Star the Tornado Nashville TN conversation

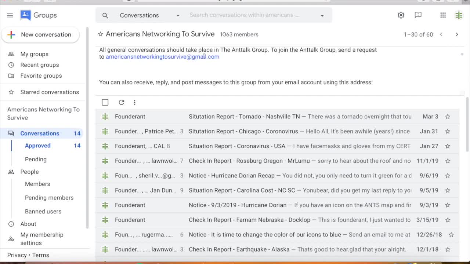[448, 117]
